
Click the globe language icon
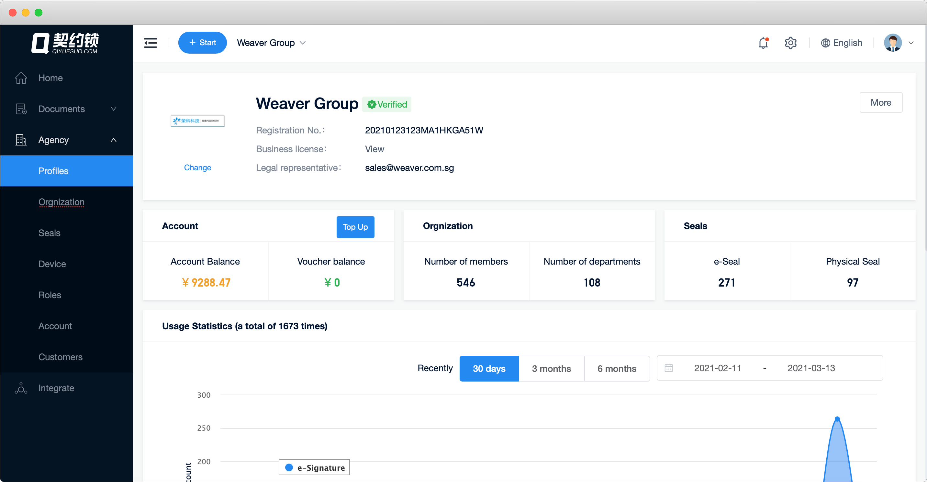pyautogui.click(x=825, y=43)
